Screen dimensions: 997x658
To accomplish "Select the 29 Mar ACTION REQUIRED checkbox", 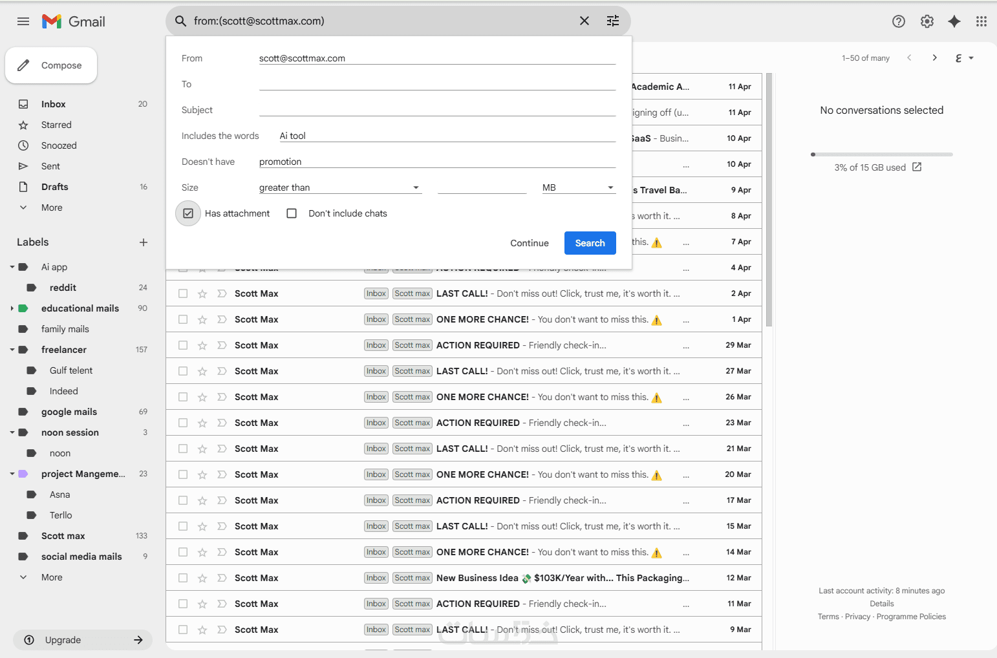I will tap(183, 345).
